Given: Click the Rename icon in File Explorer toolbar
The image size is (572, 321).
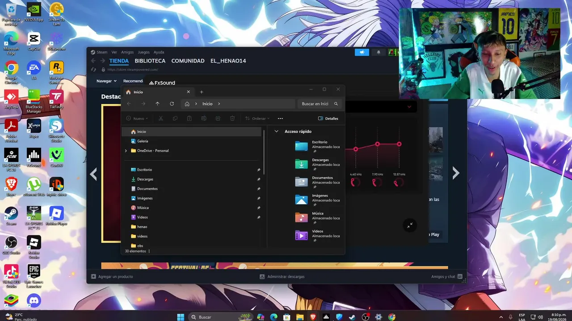Looking at the screenshot, I should [x=204, y=119].
